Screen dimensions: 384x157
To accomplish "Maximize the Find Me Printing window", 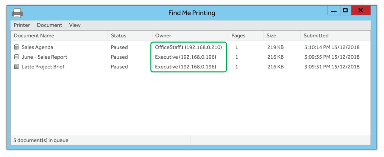I will coord(345,11).
